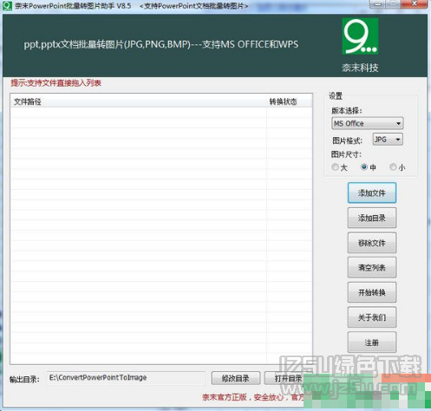
Task: Click the output directory path field
Action: point(126,378)
